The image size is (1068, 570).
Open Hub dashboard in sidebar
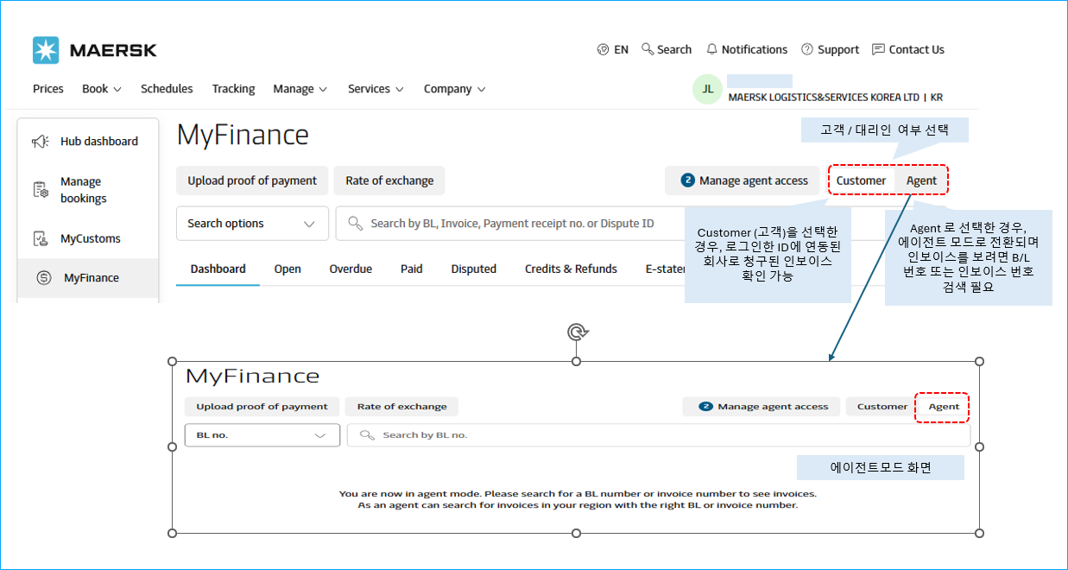pyautogui.click(x=88, y=142)
